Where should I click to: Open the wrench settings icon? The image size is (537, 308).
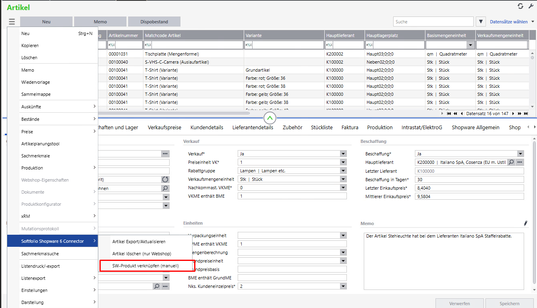(x=531, y=6)
